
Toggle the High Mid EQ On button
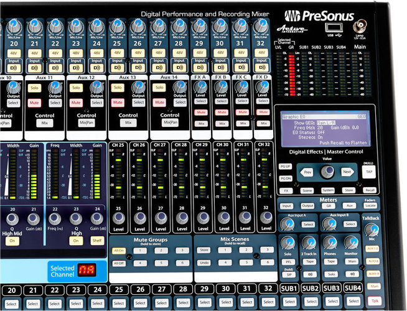12,241
